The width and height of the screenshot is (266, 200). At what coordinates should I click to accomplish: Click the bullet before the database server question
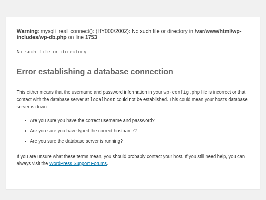[x=26, y=141]
